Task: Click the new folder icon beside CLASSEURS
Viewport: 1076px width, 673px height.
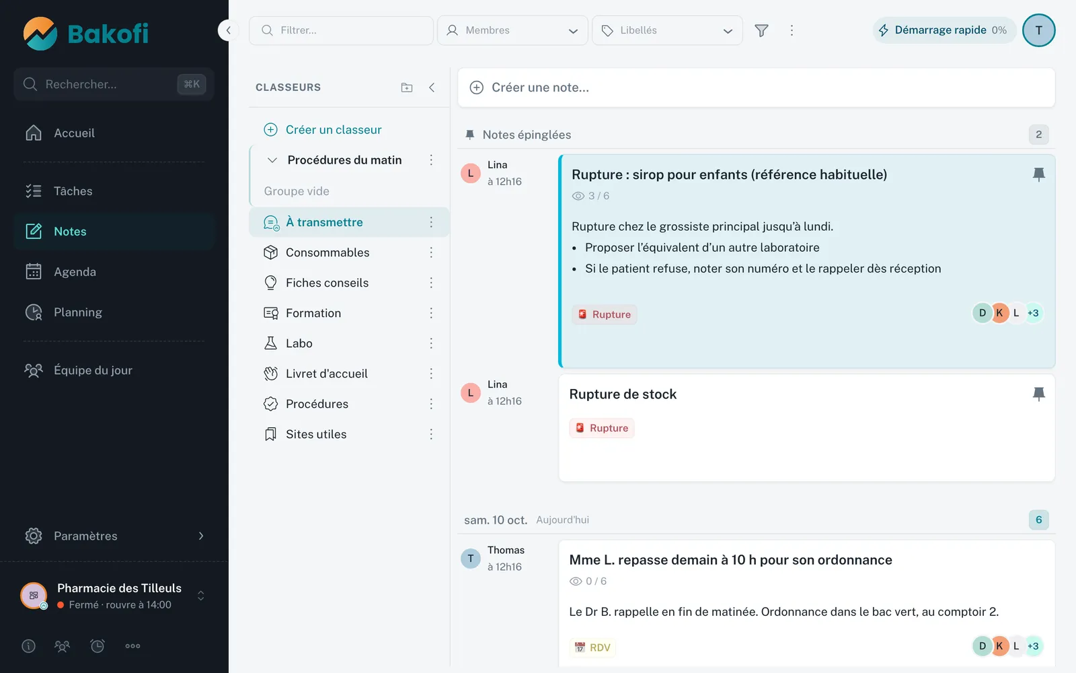Action: (407, 87)
